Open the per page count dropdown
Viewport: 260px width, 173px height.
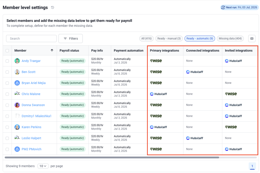43,166
